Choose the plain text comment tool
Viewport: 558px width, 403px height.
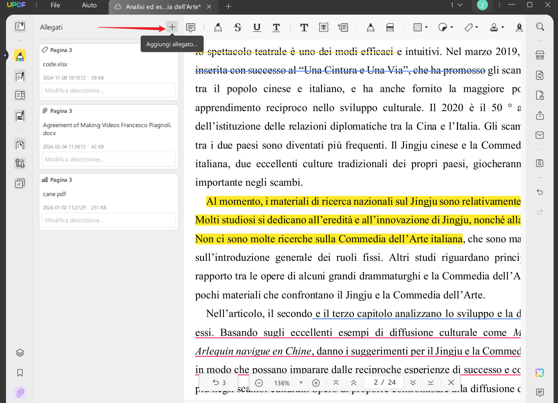pos(304,27)
